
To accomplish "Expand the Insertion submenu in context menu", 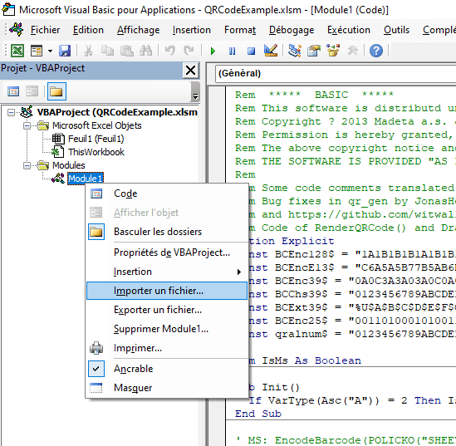I will pos(167,272).
